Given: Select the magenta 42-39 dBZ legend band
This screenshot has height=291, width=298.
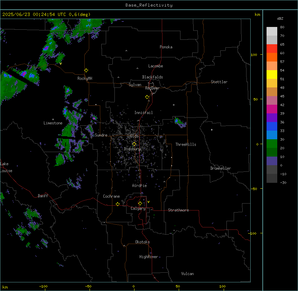Looking at the screenshot, I should click(272, 109).
